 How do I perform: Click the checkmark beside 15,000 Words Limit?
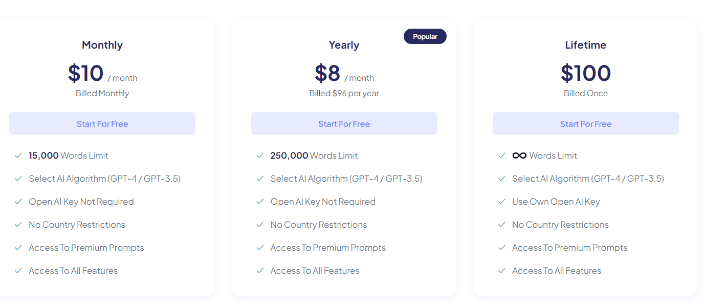pos(19,155)
